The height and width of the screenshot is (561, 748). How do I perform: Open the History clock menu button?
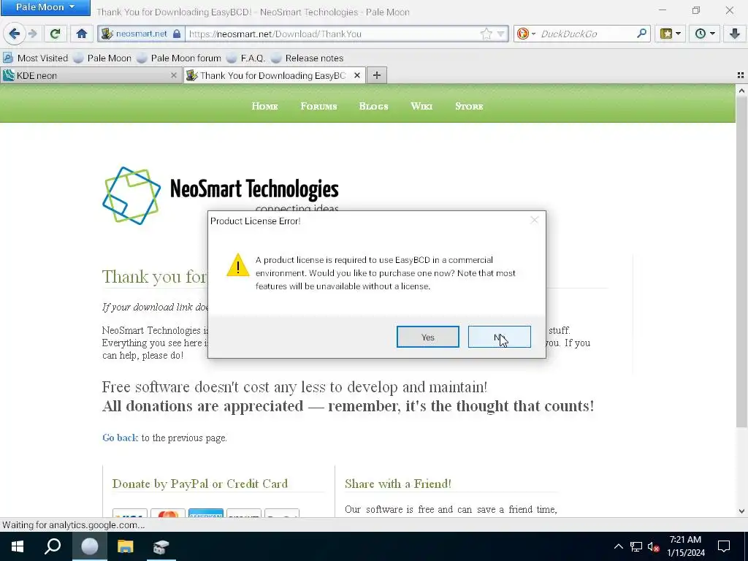click(705, 34)
